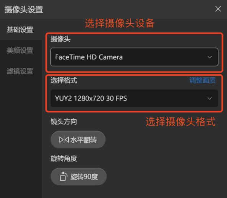This screenshot has height=198, width=227.
Task: Click the 选择格式 label
Action: coord(64,80)
